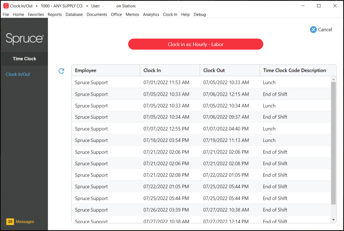Select the Time Clock sidebar heading

(24, 59)
